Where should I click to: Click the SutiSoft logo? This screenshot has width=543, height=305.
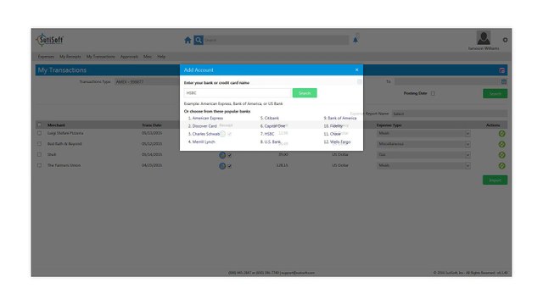[50, 40]
